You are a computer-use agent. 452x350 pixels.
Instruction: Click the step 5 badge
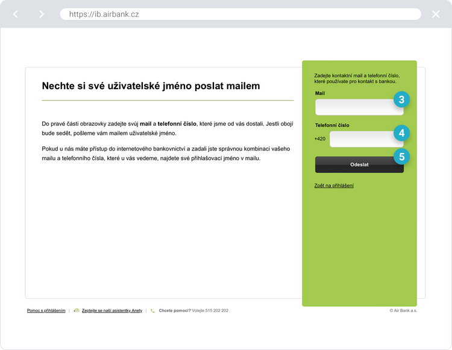tap(402, 157)
